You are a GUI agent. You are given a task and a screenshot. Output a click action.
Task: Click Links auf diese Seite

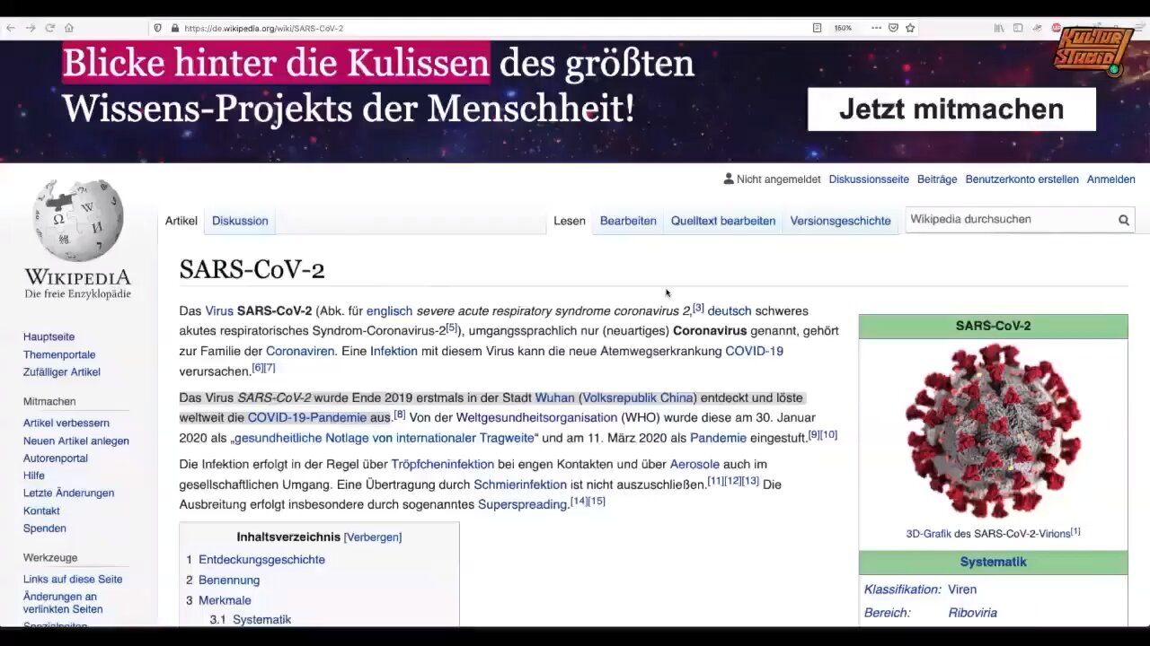(x=73, y=579)
